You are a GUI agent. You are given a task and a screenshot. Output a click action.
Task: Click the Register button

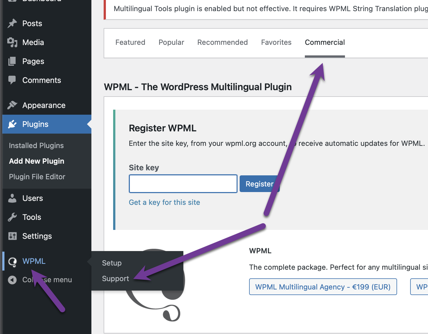click(x=259, y=184)
